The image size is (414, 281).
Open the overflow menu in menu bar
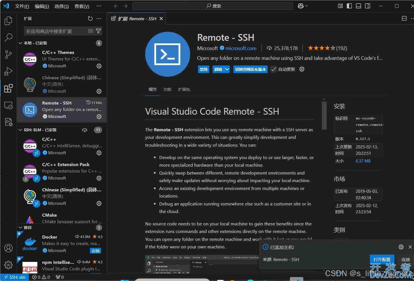[99, 6]
